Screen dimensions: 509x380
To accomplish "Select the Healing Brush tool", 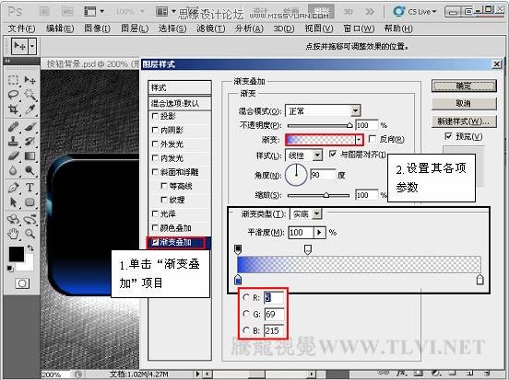I will 13,127.
